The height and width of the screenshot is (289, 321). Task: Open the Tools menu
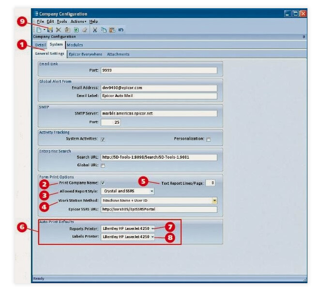coord(62,21)
